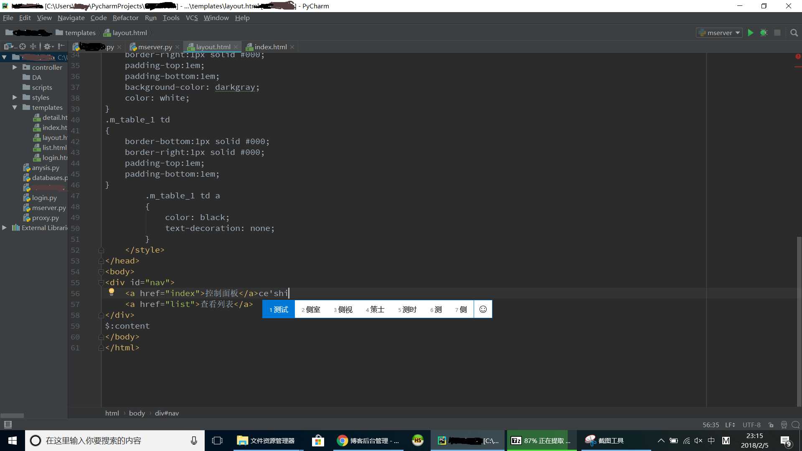Image resolution: width=802 pixels, height=451 pixels.
Task: Select the DA folder
Action: 32,77
